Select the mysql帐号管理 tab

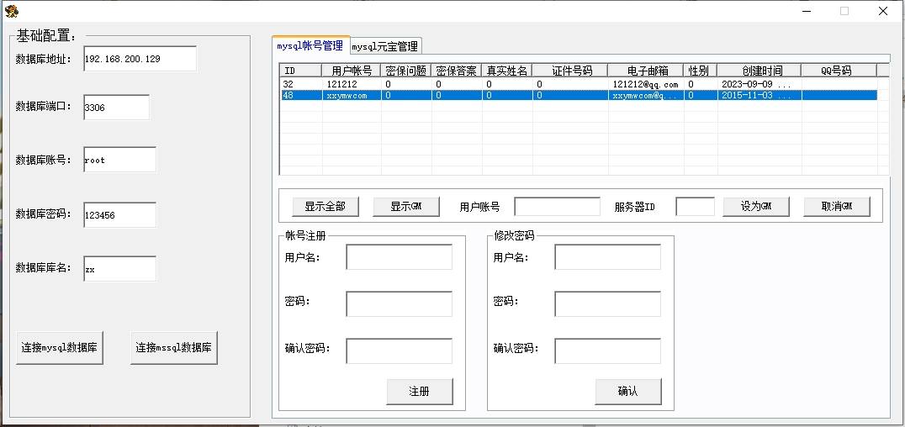[310, 45]
